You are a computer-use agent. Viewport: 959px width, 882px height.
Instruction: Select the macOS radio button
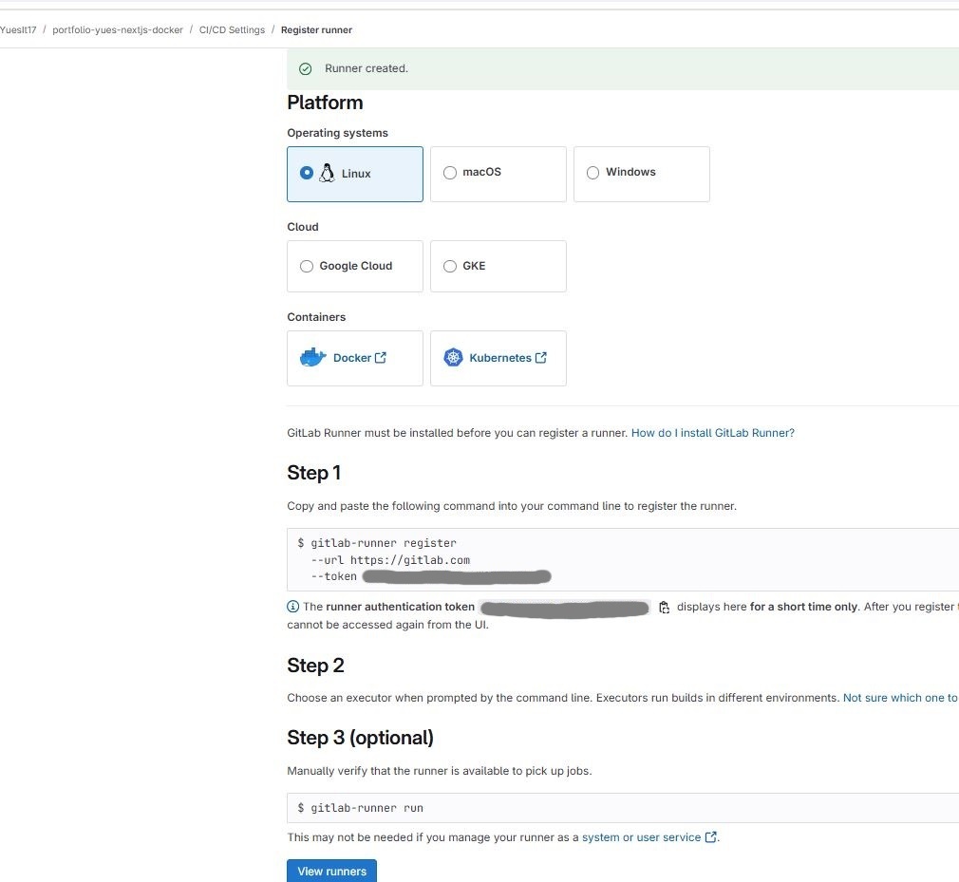coord(449,173)
